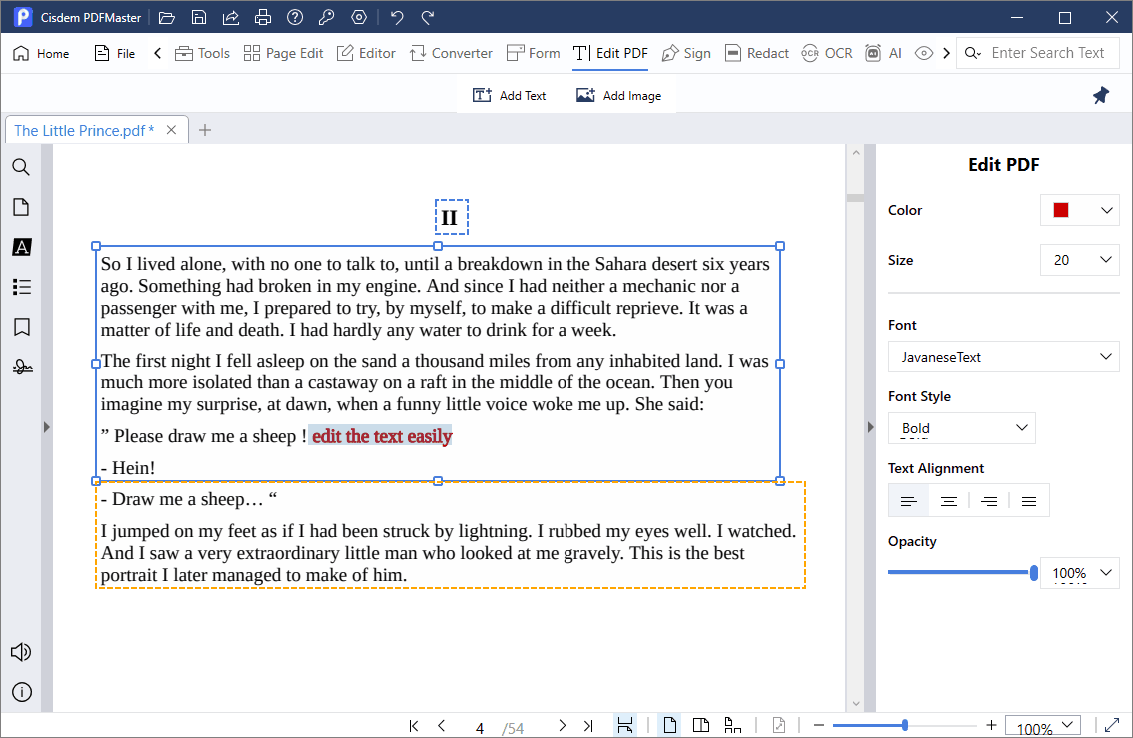Open the Font Style dropdown showing Bold
The width and height of the screenshot is (1133, 738).
click(962, 428)
